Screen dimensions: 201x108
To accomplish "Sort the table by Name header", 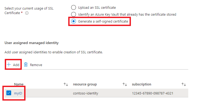I will (x=19, y=84).
